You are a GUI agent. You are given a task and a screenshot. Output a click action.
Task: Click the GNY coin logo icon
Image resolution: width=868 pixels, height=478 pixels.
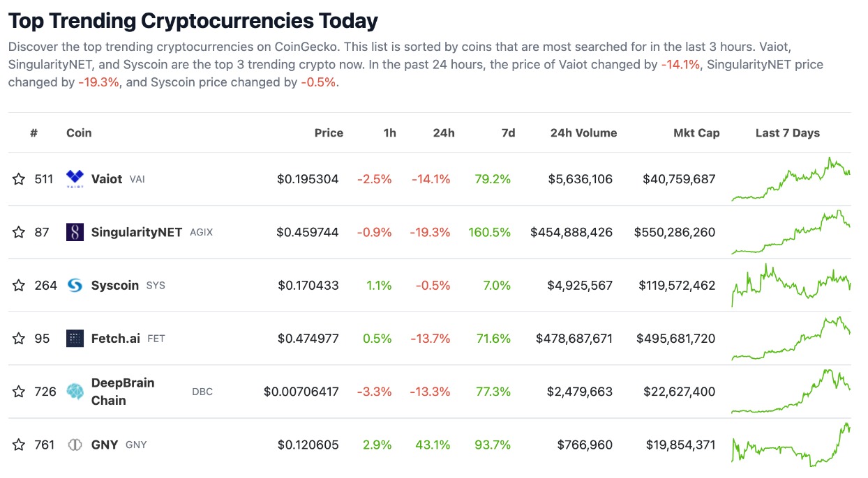75,445
